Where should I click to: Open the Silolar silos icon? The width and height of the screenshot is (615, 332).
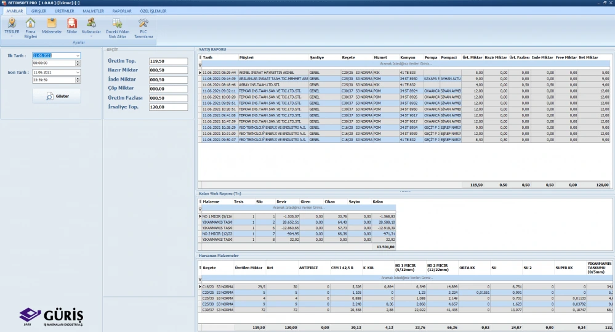click(x=72, y=23)
